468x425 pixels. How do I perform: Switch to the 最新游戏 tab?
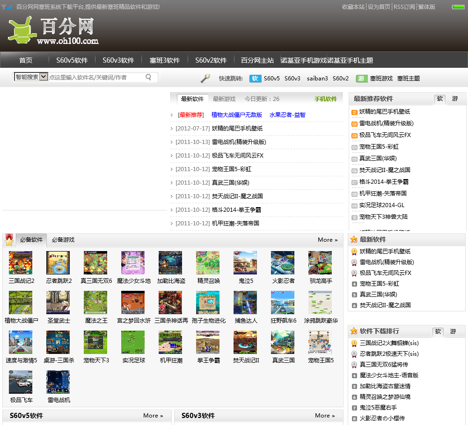[224, 99]
